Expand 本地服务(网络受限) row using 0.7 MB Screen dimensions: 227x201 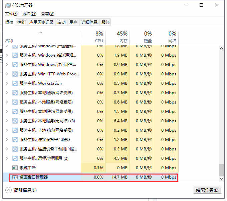coord(7,93)
